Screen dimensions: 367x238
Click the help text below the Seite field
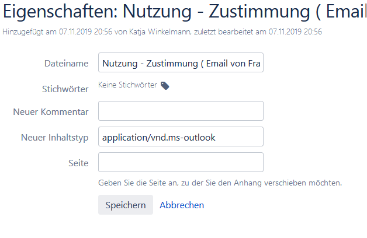(220, 183)
